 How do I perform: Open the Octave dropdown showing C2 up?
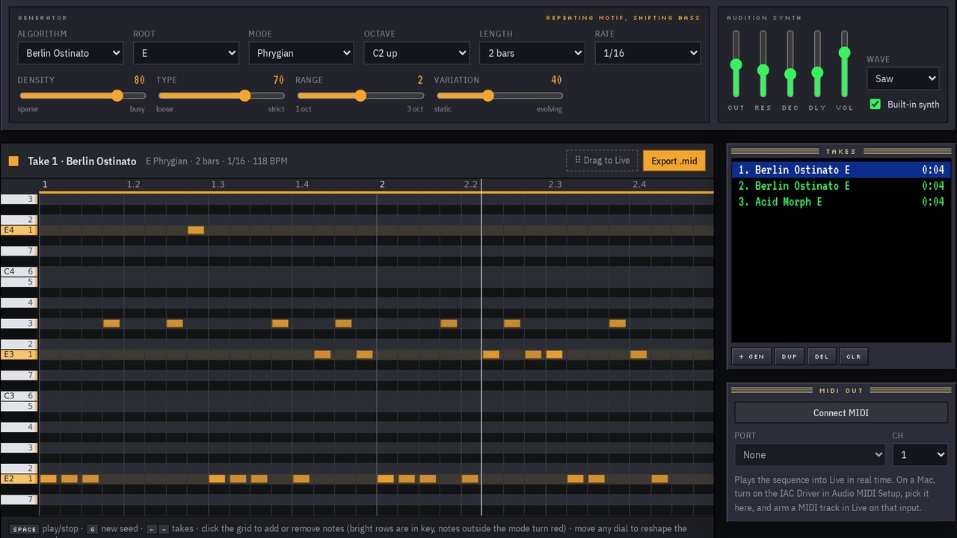tap(416, 53)
